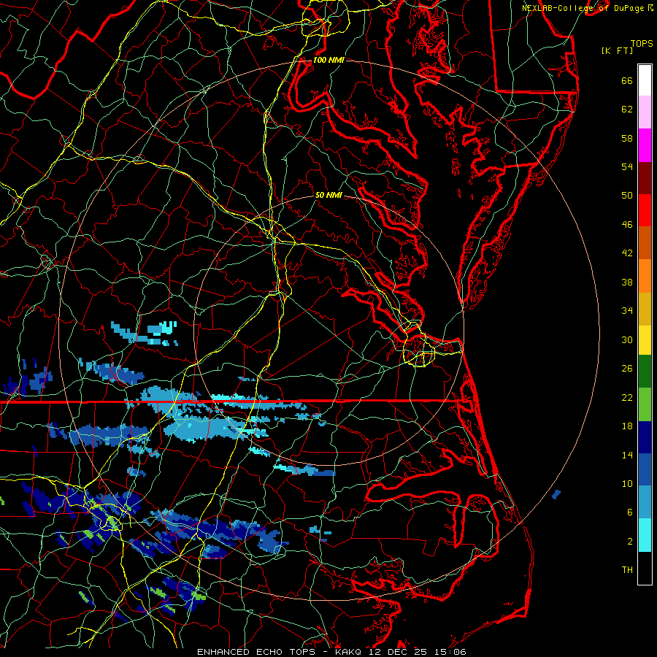Click the 'ENHANCED ECHO TOPS' product caption

[256, 652]
